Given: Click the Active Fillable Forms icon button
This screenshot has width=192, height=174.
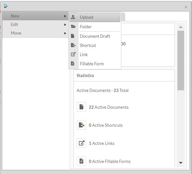Looking at the screenshot, I should pyautogui.click(x=81, y=161).
